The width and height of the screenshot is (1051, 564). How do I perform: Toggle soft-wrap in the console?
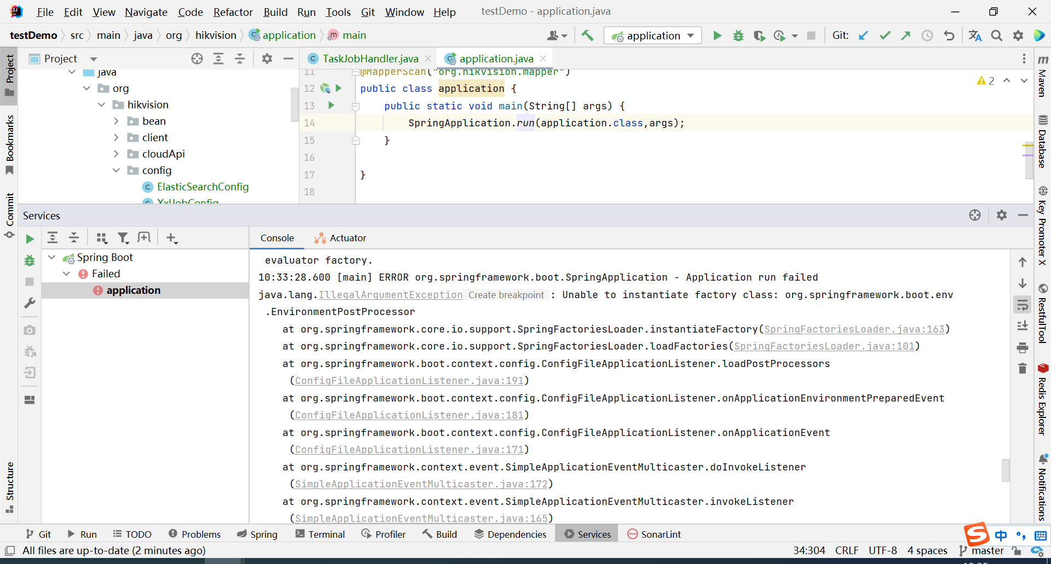[1023, 305]
